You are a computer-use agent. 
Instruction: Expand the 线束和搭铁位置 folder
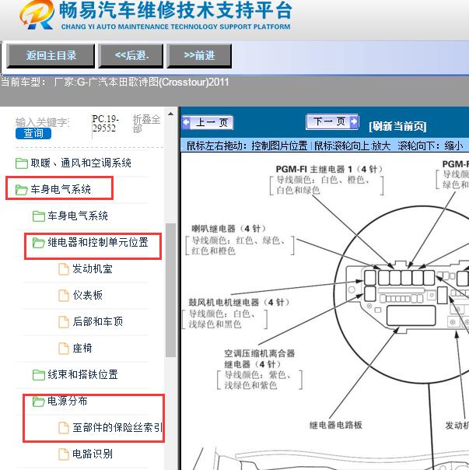pos(82,375)
